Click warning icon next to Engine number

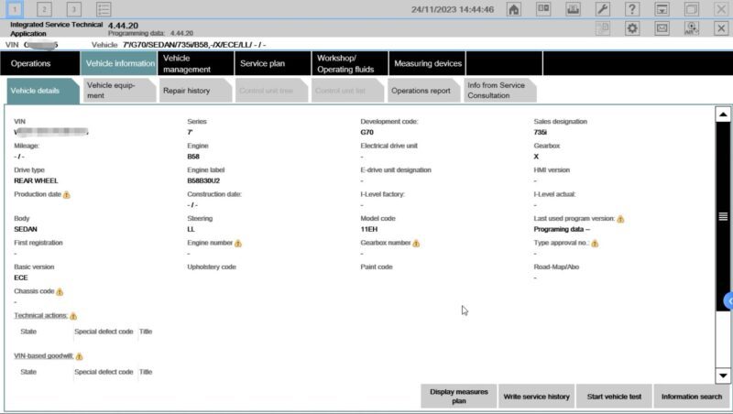tap(238, 244)
